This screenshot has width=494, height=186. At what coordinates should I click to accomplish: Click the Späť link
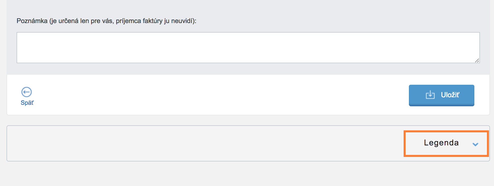[27, 103]
